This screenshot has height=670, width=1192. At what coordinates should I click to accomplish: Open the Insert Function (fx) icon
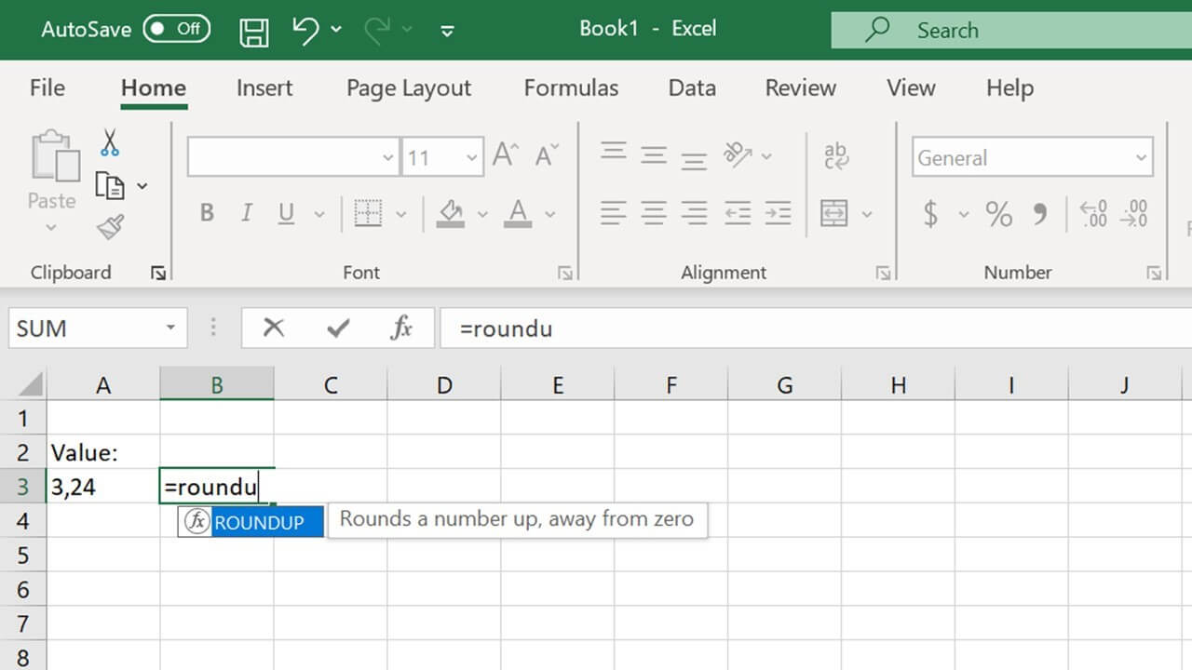[x=401, y=328]
